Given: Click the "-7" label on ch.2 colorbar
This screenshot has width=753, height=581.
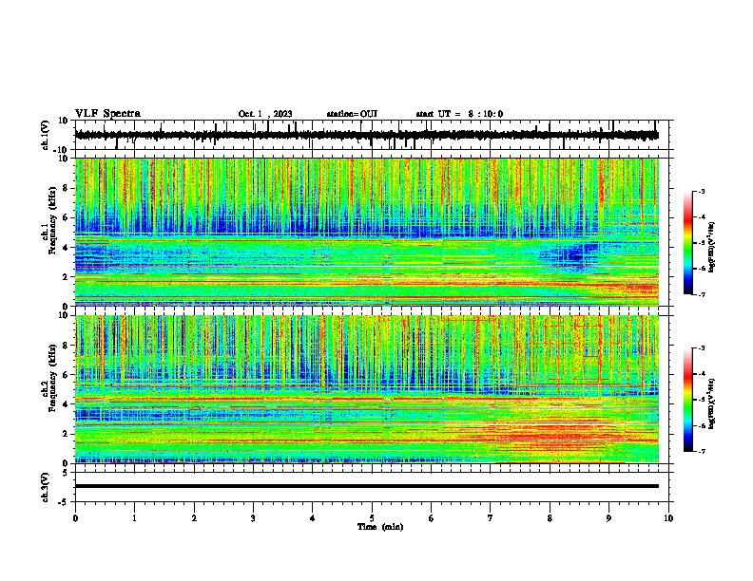Looking at the screenshot, I should point(701,452).
